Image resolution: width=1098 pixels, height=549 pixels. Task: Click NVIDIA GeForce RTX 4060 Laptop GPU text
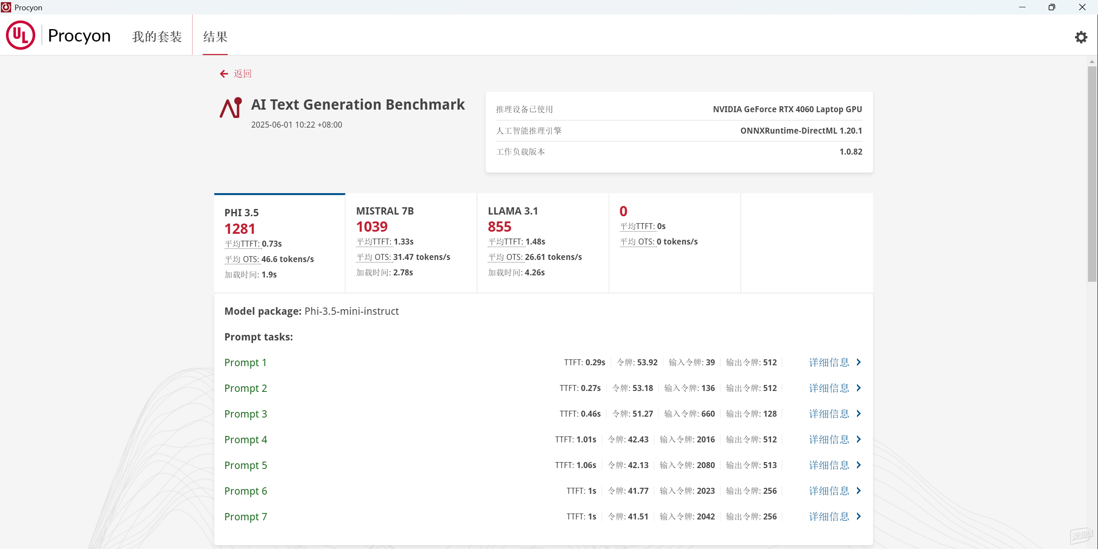787,109
